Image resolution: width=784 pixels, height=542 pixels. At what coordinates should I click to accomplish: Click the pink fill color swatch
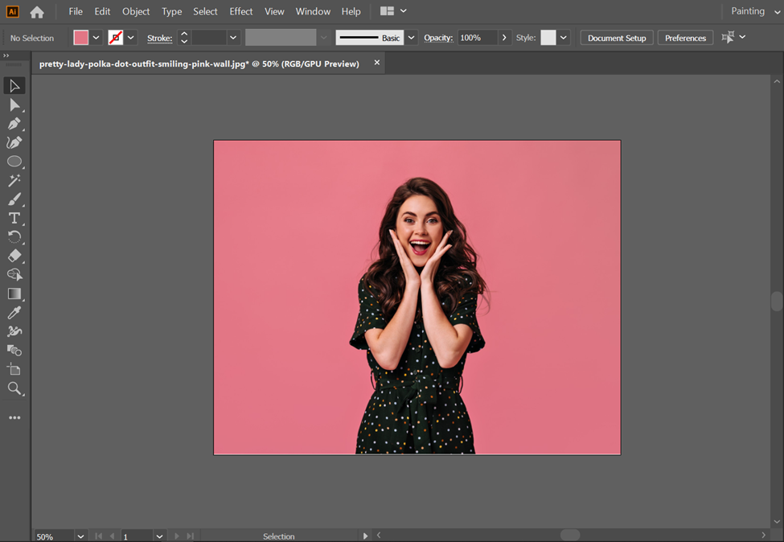81,38
